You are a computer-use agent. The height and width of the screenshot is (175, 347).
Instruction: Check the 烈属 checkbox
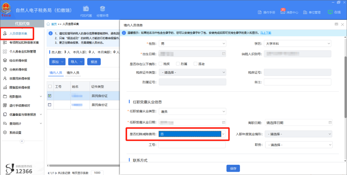tap(178, 64)
